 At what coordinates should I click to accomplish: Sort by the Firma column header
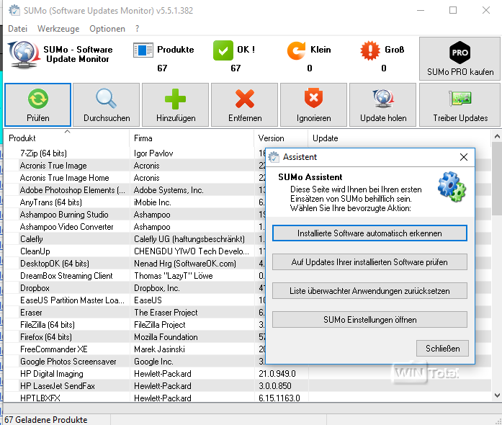point(192,138)
